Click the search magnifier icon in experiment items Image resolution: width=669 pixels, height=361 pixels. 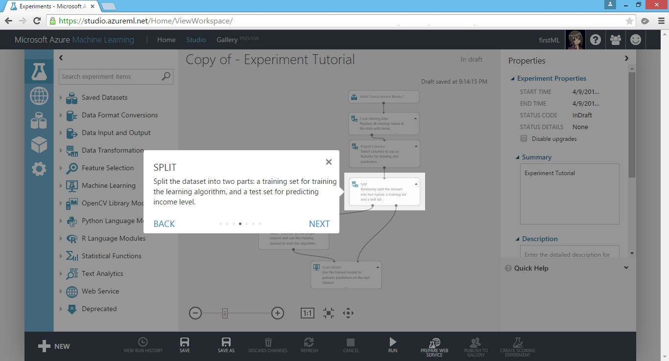click(x=167, y=76)
